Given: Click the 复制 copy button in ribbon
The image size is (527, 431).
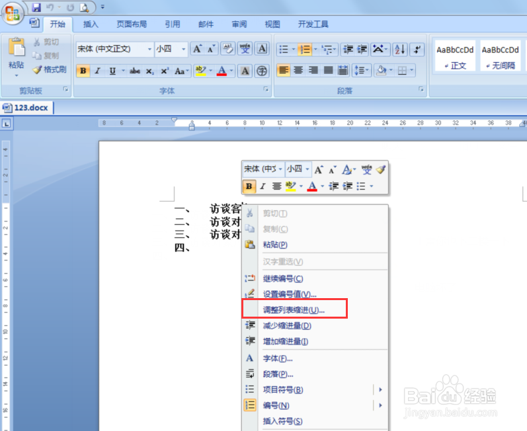Looking at the screenshot, I should 46,56.
